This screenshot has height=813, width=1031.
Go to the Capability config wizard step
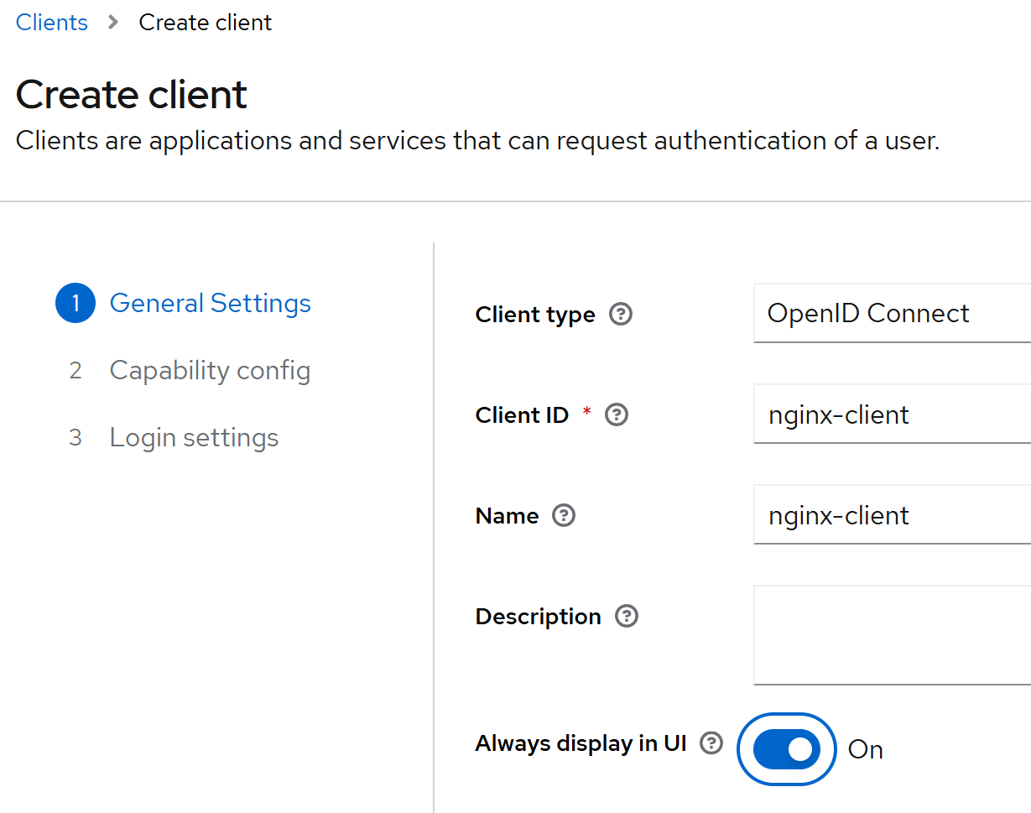[x=210, y=370]
